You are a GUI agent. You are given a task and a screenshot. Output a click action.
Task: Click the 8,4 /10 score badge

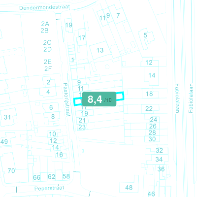[99, 99]
